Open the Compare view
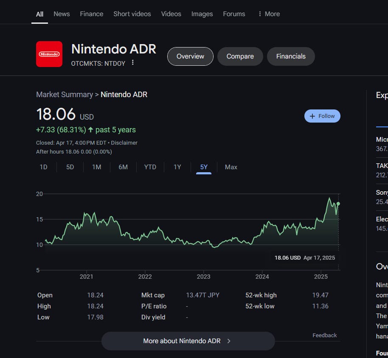Viewport: 388px width, 358px height. click(240, 56)
